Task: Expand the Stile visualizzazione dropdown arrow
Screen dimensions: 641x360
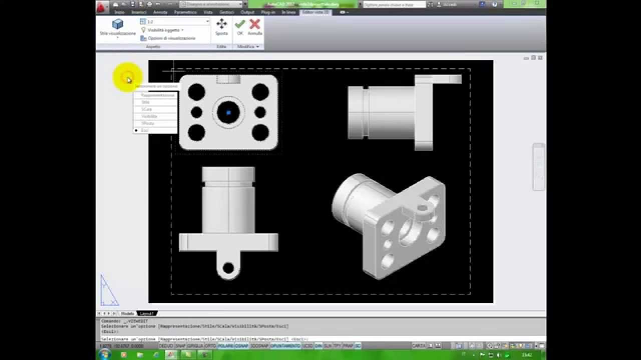Action: coord(118,37)
